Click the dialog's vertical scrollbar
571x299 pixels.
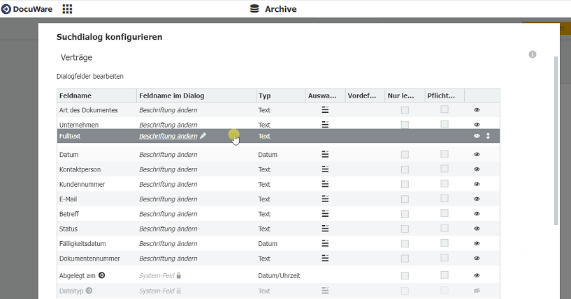(x=556, y=139)
